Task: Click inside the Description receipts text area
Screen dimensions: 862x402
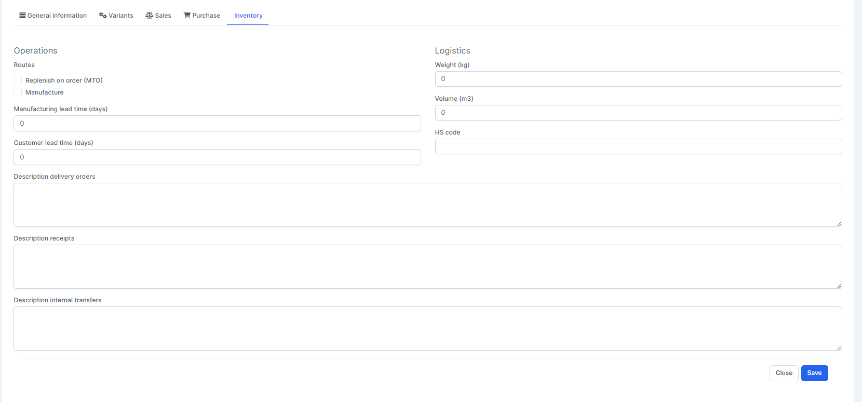Action: [427, 266]
